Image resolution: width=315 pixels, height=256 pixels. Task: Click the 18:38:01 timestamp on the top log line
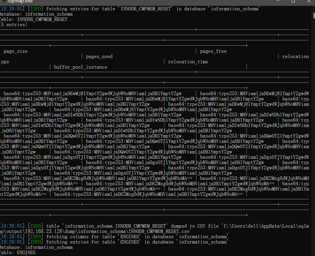pos(13,9)
